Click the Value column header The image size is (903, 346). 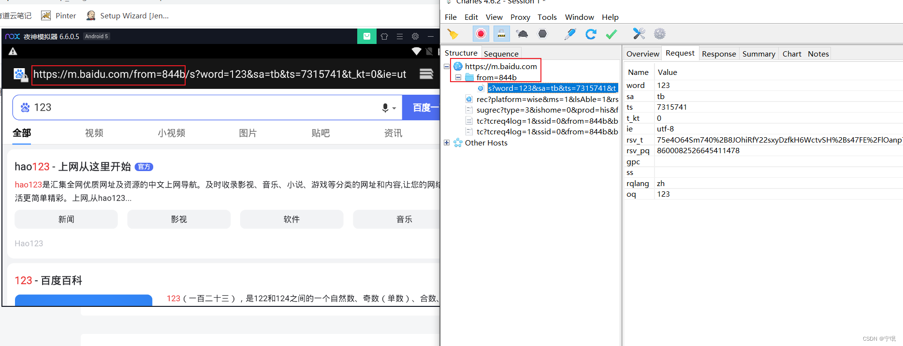[667, 72]
